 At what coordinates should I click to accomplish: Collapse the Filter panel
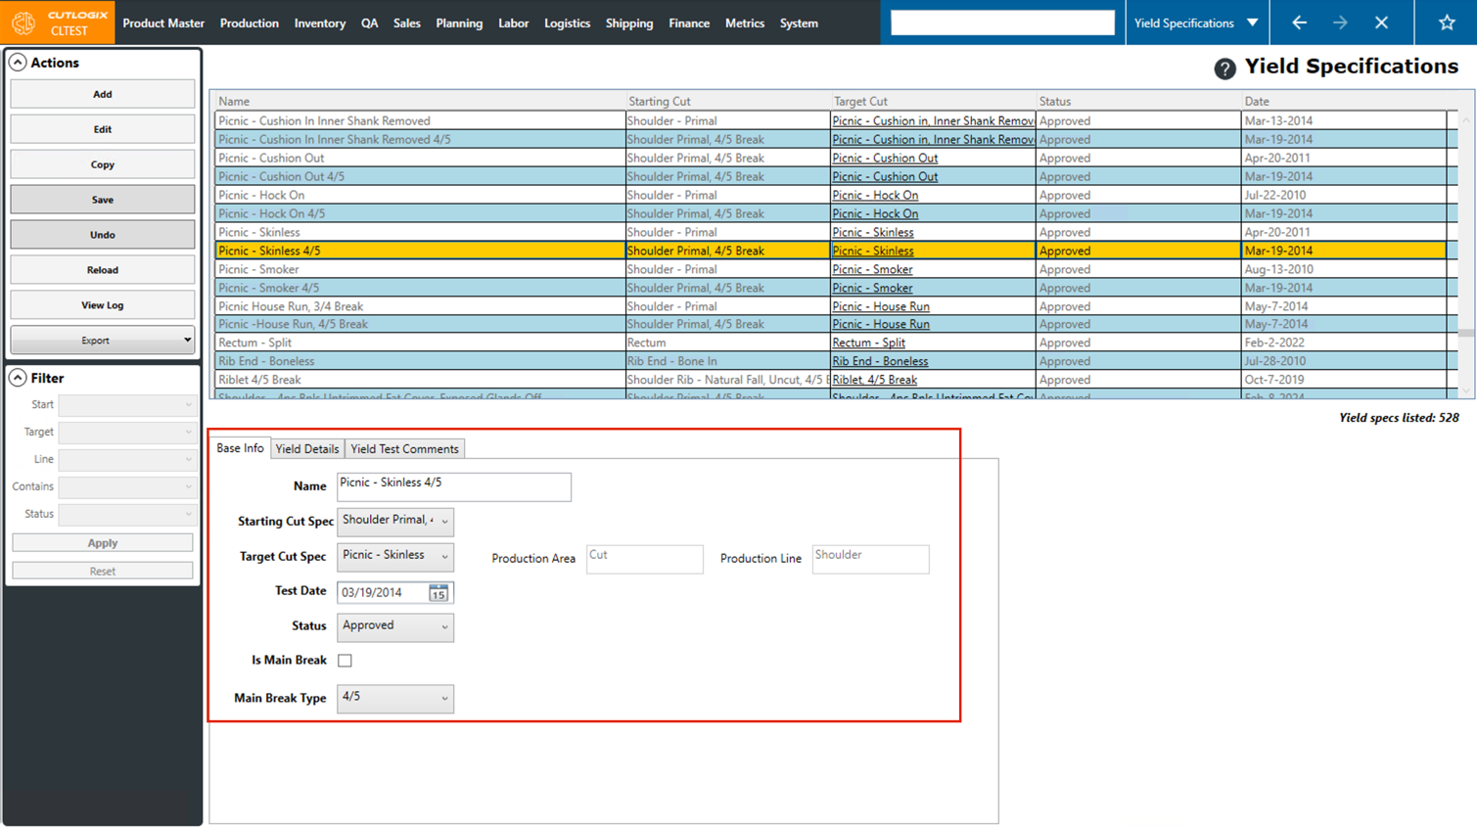click(18, 378)
